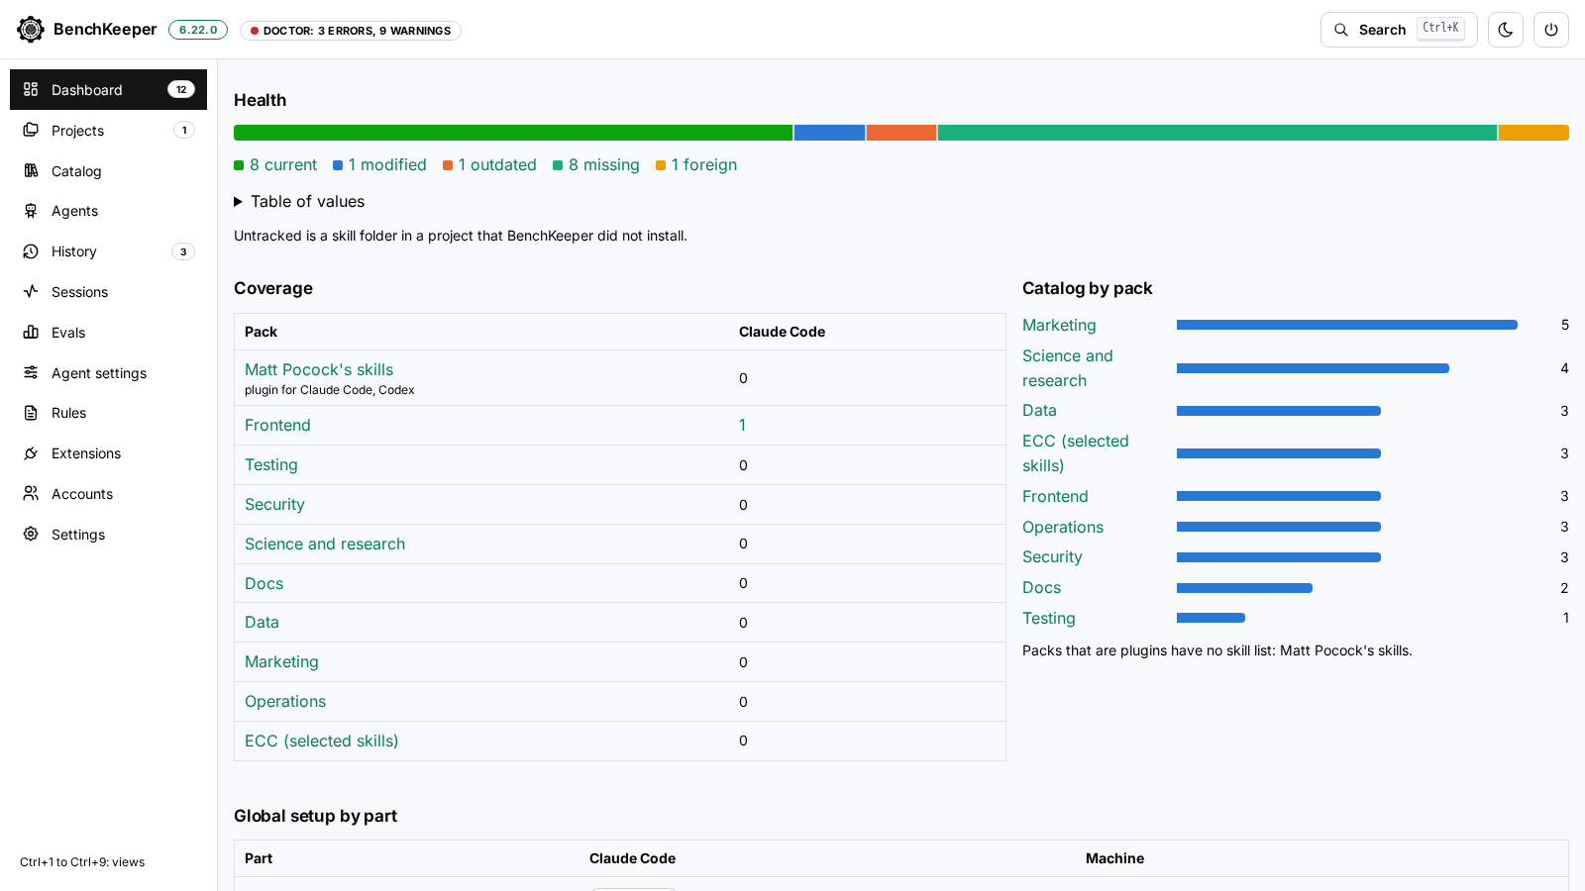
Task: Open the Security pack in Coverage table
Action: coord(274,504)
